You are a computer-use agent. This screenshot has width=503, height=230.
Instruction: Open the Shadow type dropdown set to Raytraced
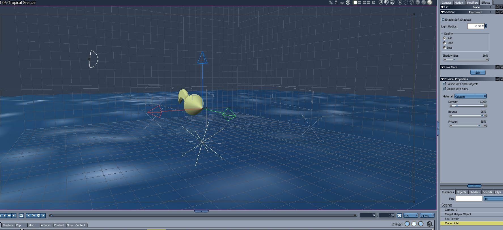tap(480, 12)
